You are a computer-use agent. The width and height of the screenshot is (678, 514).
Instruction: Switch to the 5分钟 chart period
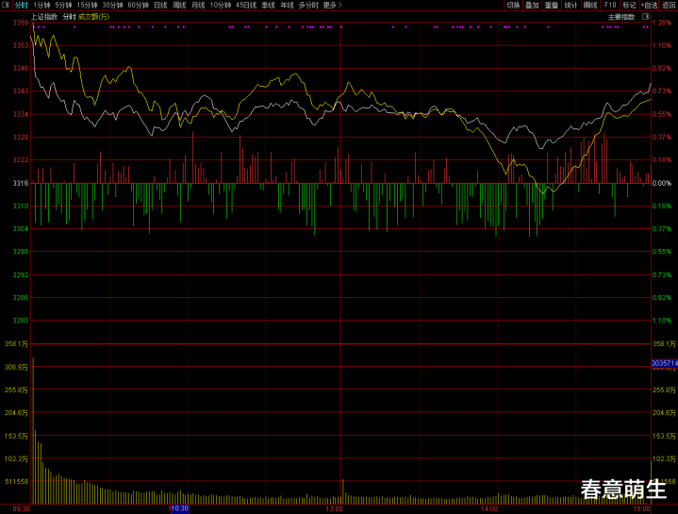63,6
